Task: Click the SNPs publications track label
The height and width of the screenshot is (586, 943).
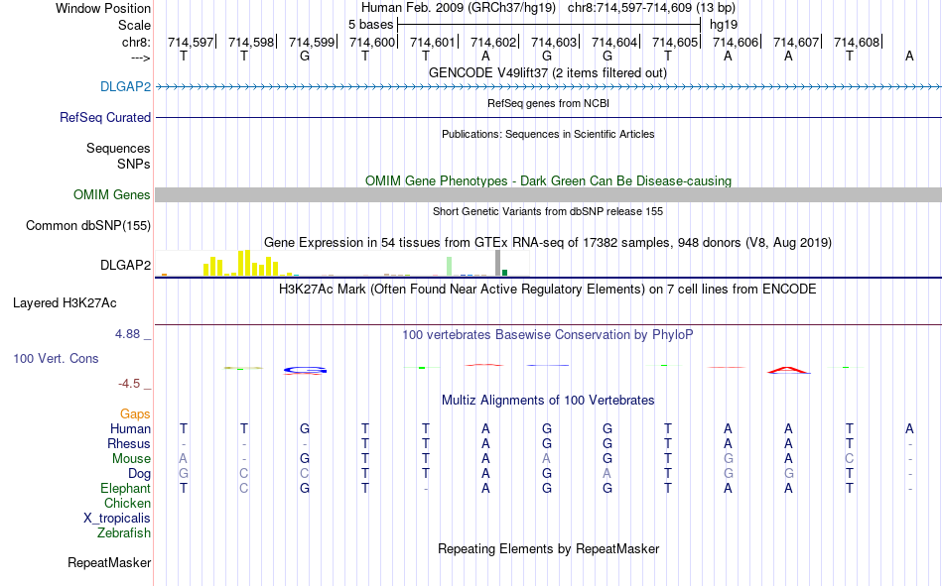Action: coord(134,164)
